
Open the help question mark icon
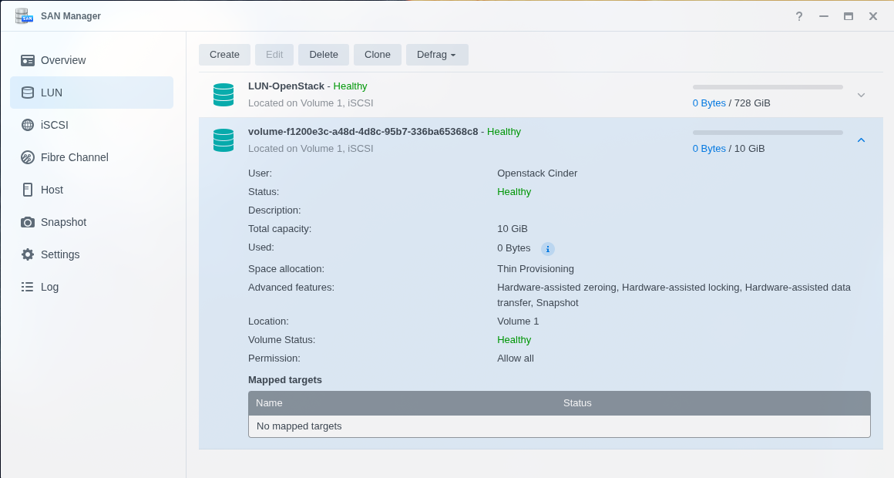click(799, 16)
